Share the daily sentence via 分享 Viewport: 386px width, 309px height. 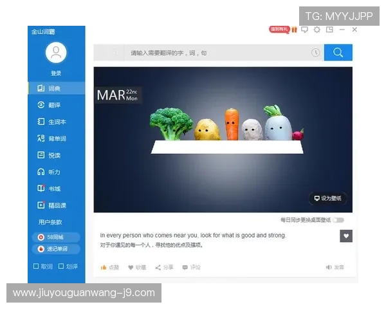click(x=164, y=267)
